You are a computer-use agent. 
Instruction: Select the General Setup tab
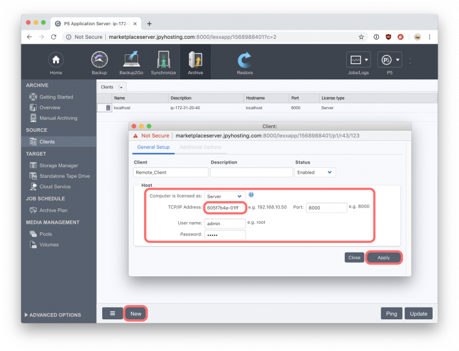[154, 147]
